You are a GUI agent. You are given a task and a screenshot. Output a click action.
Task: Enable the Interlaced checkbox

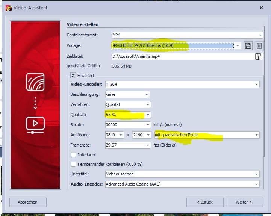[74, 155]
